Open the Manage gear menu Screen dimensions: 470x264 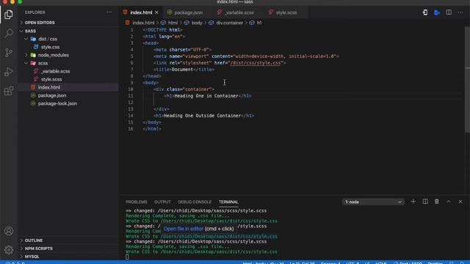[x=9, y=249]
